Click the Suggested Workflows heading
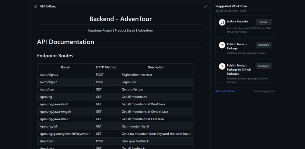Screen dimensions: 305x149 pyautogui.click(x=231, y=6)
